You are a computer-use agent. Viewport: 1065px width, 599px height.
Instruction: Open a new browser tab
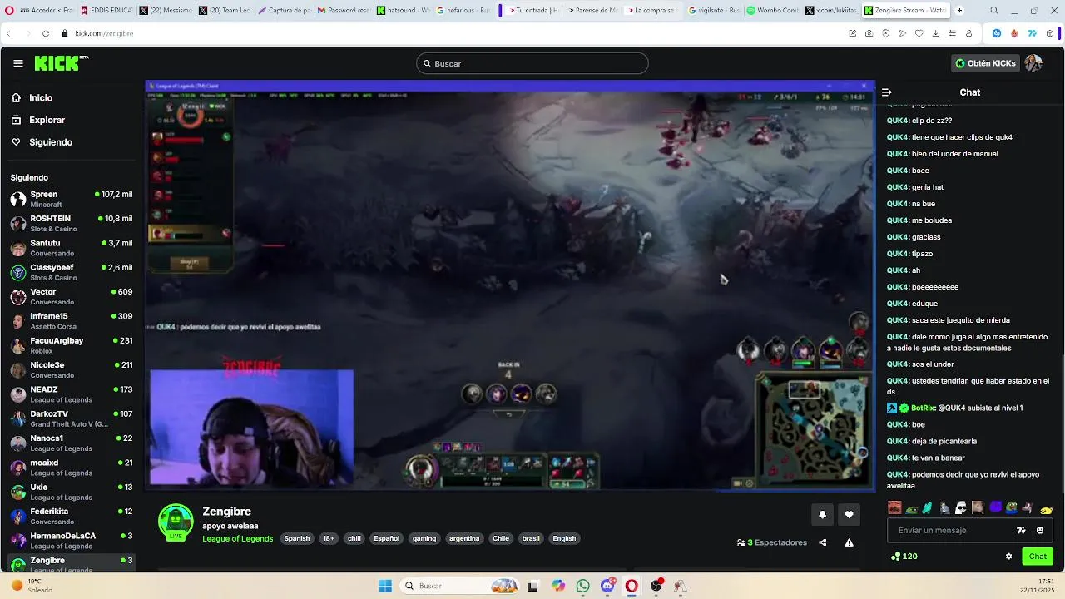click(959, 11)
